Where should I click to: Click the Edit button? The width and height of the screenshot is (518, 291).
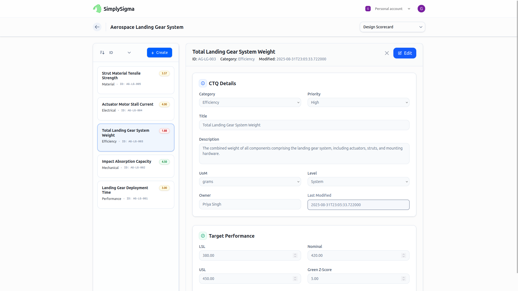coord(405,53)
